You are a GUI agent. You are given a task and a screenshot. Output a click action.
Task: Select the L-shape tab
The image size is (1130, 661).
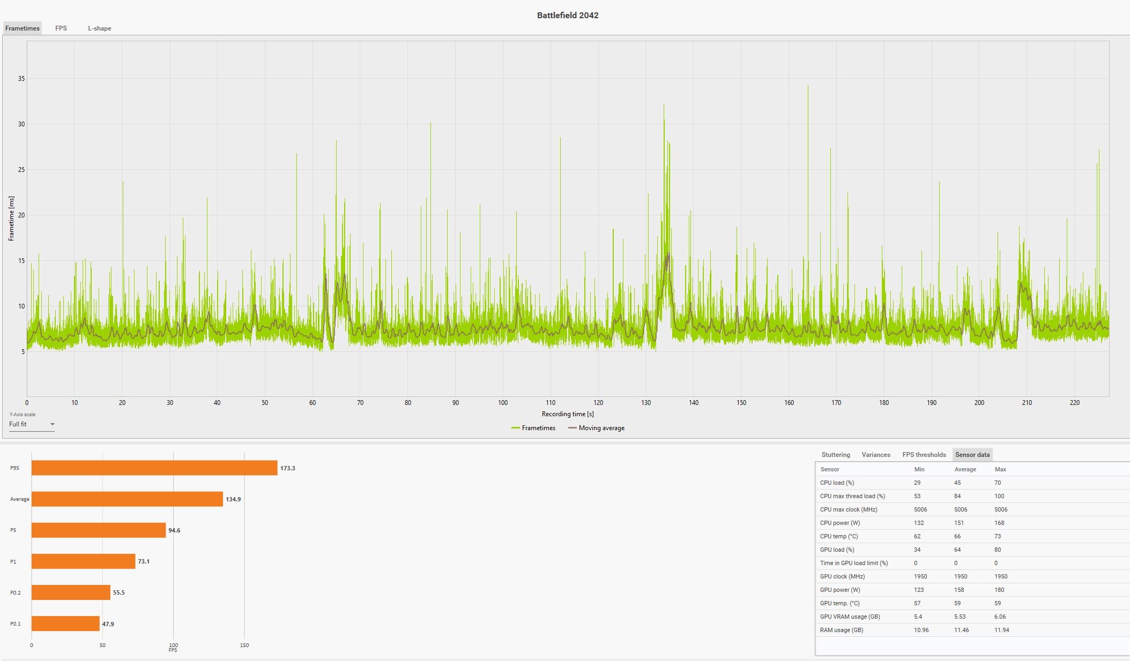click(x=100, y=28)
